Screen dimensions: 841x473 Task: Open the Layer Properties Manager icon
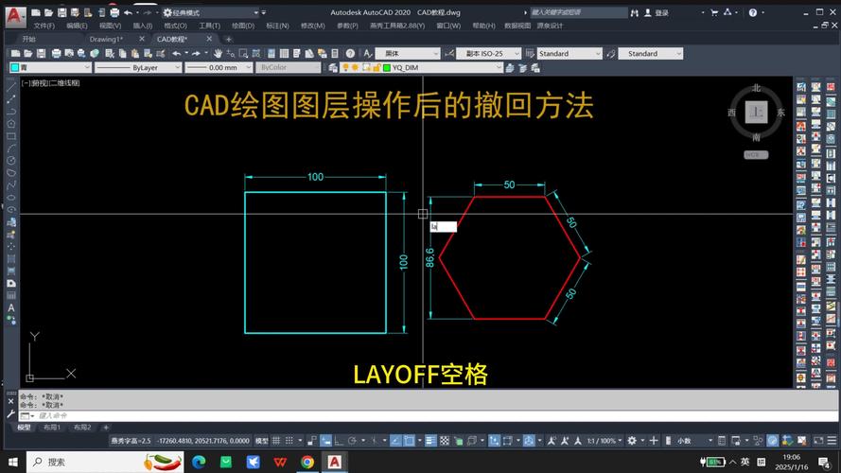333,67
